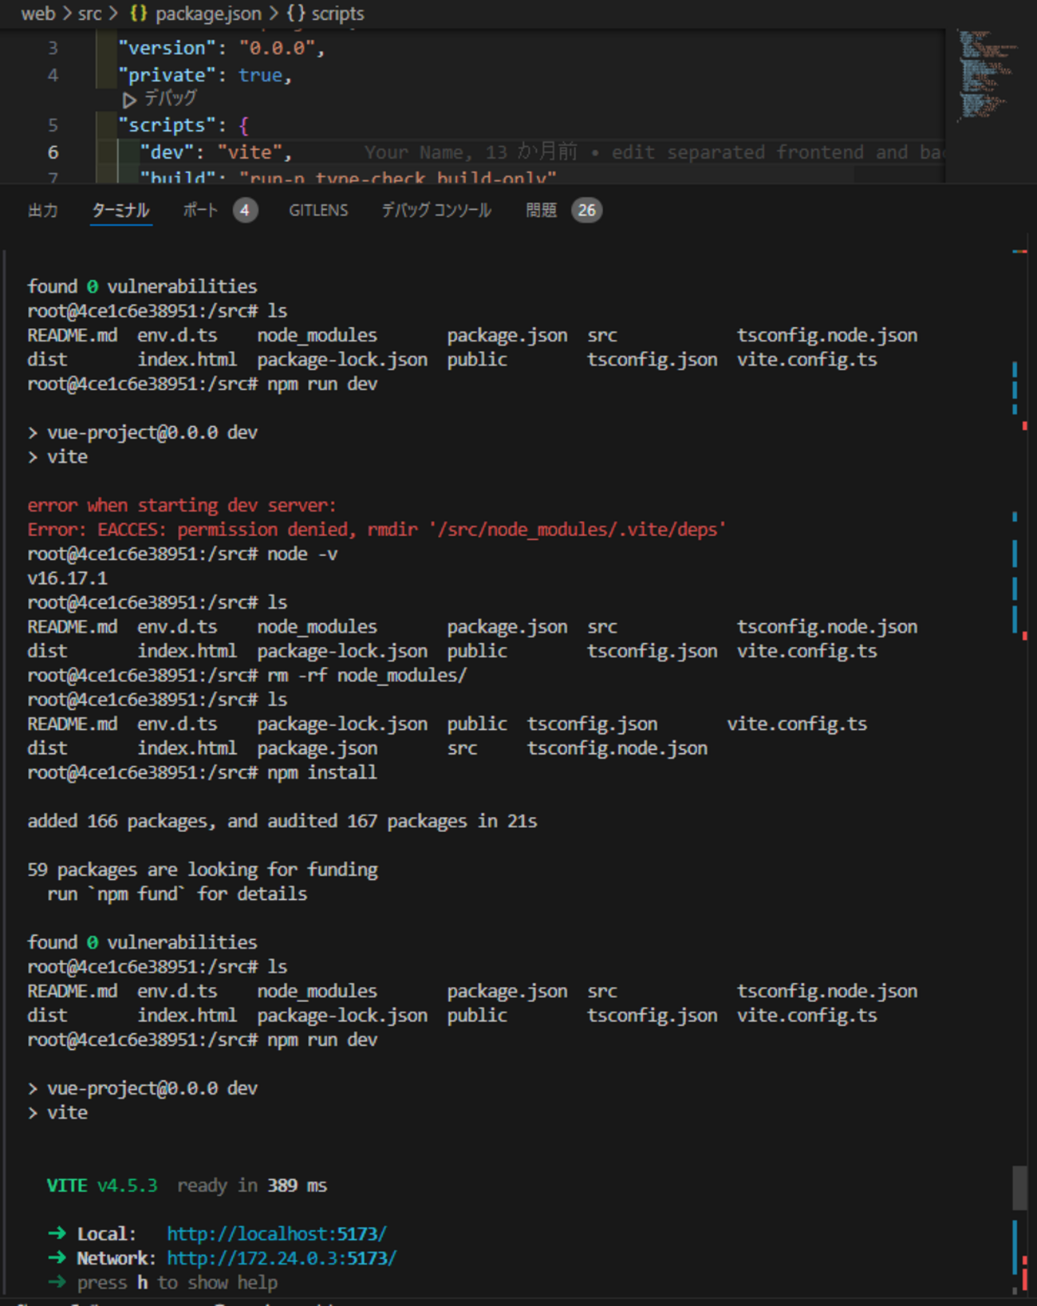Open the localhost:5173 Local link

(276, 1233)
